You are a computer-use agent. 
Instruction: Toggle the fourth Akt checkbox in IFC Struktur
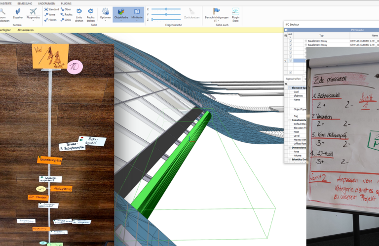click(291, 53)
